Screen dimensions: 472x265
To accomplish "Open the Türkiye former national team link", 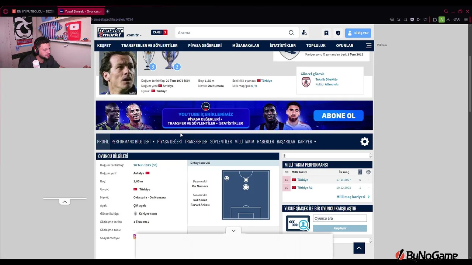I will point(266,81).
